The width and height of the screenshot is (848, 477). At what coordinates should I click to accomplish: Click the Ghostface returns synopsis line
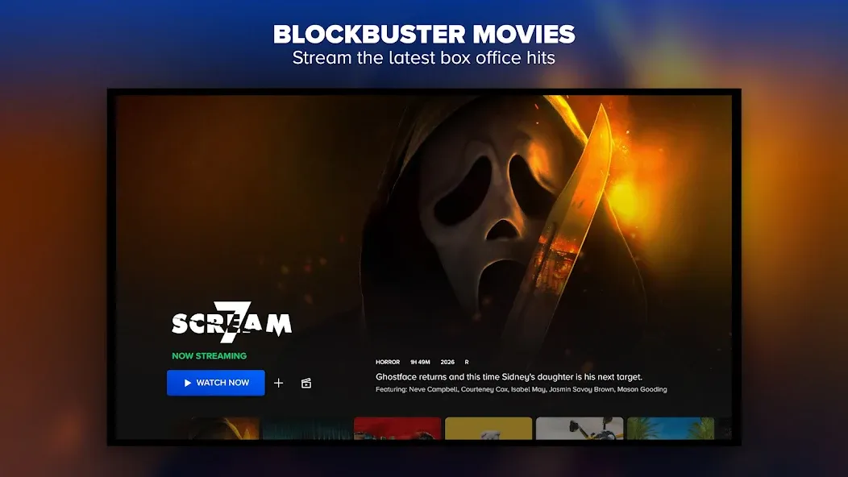click(x=509, y=377)
